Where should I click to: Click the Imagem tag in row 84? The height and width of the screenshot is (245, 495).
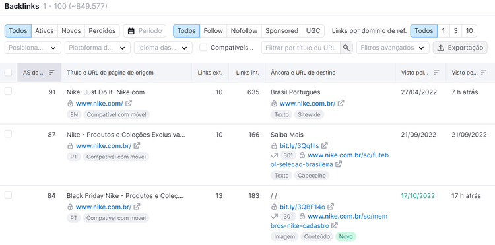coord(284,236)
